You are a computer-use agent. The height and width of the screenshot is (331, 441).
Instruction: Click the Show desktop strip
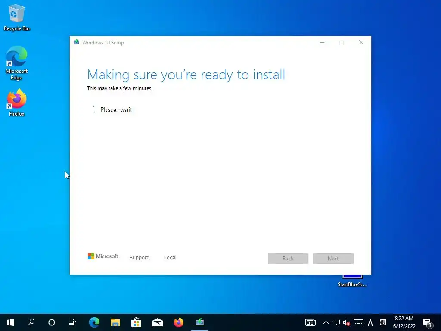point(440,322)
